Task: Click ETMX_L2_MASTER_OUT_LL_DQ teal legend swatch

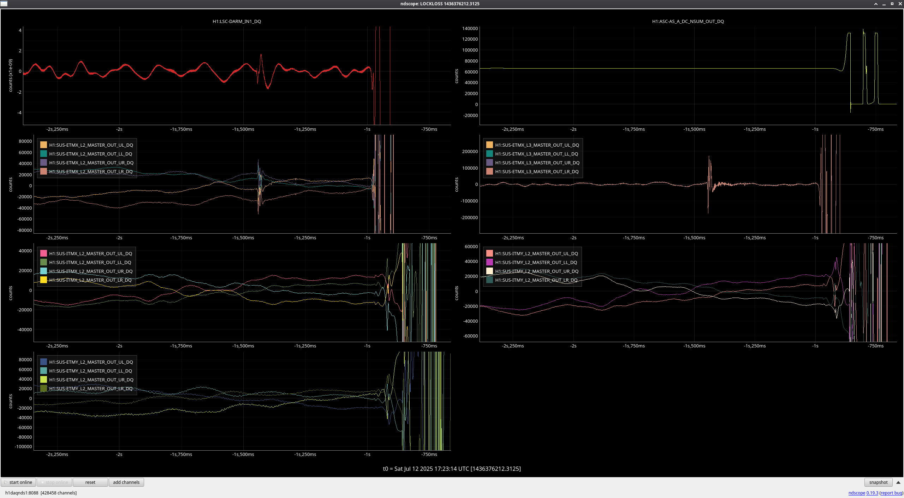Action: 43,154
